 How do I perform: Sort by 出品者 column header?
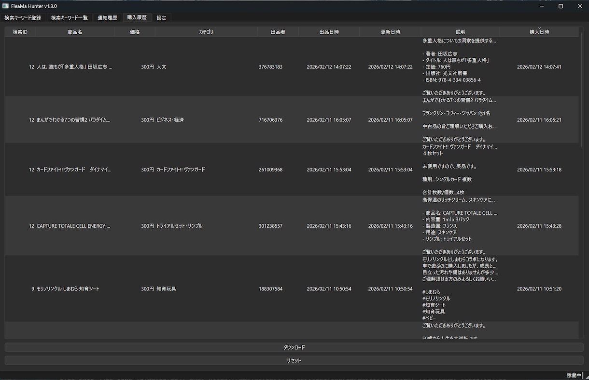click(x=278, y=32)
